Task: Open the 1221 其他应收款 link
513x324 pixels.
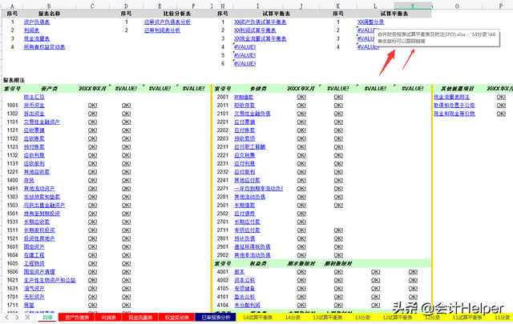Action: (x=37, y=172)
